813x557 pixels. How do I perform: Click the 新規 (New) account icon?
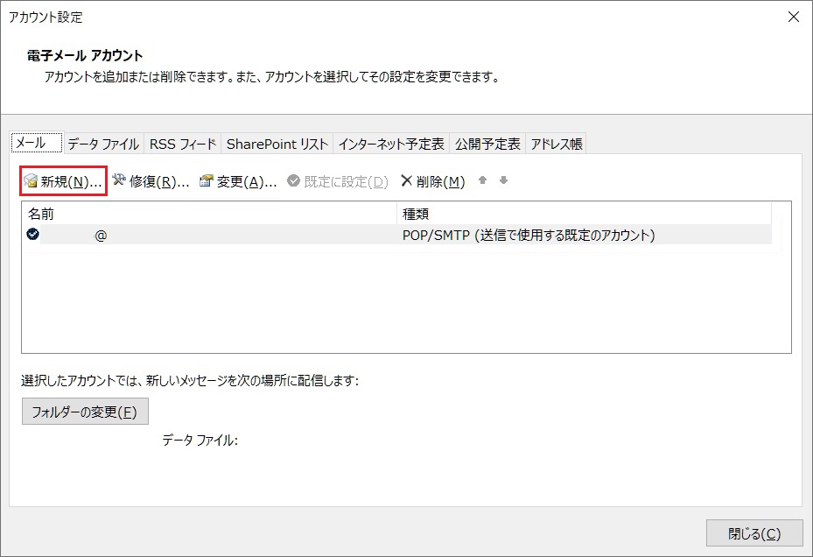(31, 182)
